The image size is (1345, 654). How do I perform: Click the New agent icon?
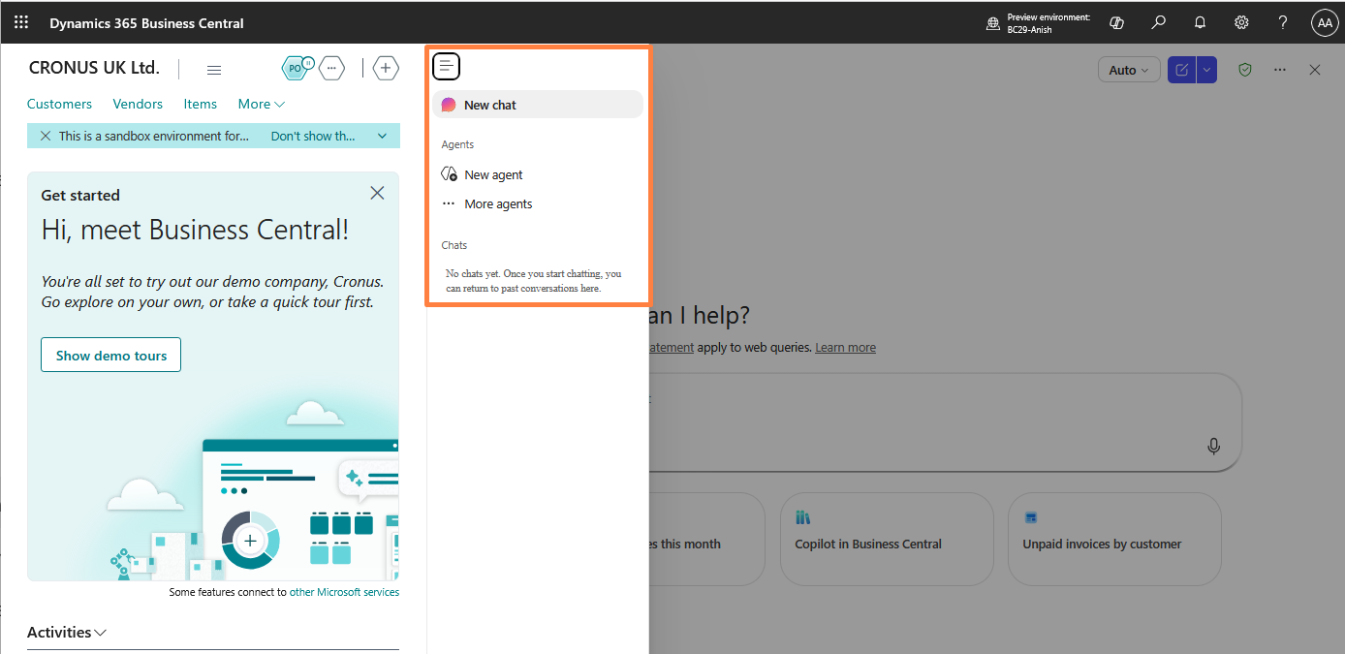tap(449, 174)
